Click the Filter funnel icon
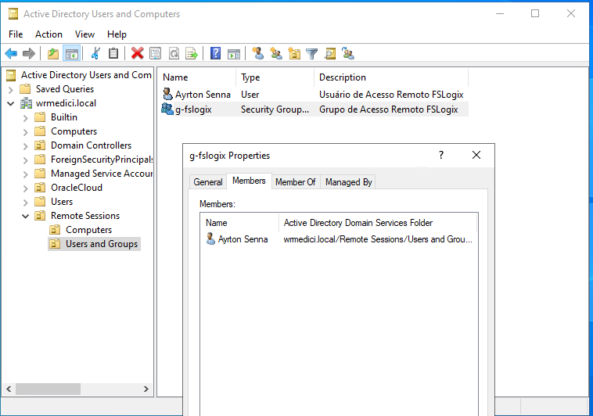This screenshot has height=416, width=593. tap(311, 54)
